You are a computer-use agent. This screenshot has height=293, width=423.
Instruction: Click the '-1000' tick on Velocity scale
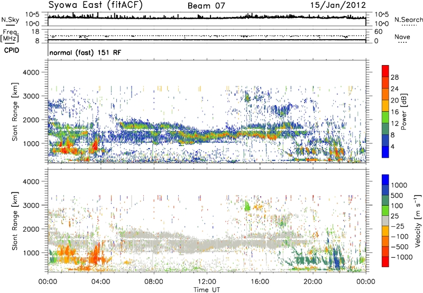[402, 257]
